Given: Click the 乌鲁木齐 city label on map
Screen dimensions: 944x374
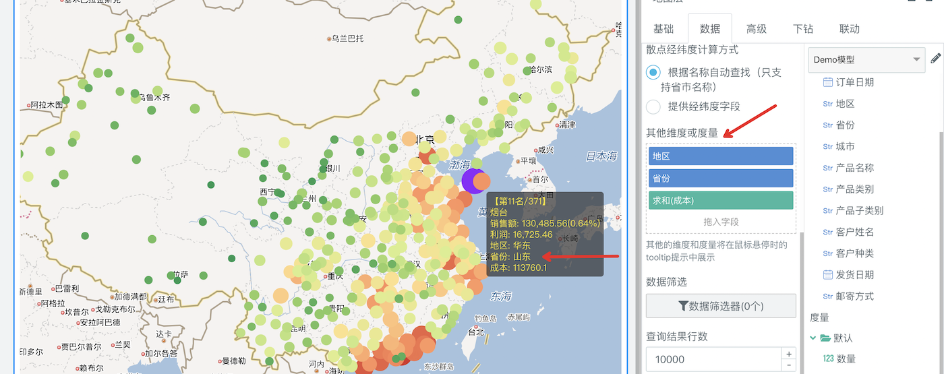Looking at the screenshot, I should click(x=154, y=98).
